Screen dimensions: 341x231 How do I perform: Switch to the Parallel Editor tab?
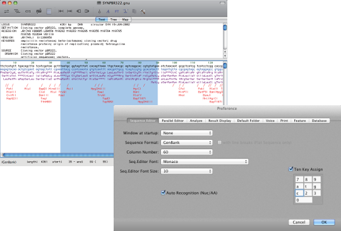click(172, 121)
